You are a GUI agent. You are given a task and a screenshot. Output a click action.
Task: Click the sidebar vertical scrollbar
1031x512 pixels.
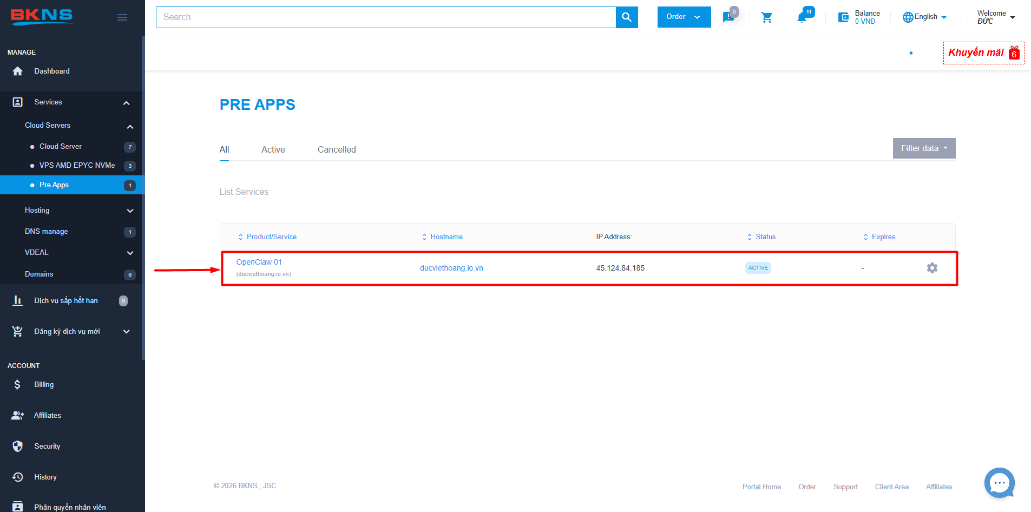143,198
